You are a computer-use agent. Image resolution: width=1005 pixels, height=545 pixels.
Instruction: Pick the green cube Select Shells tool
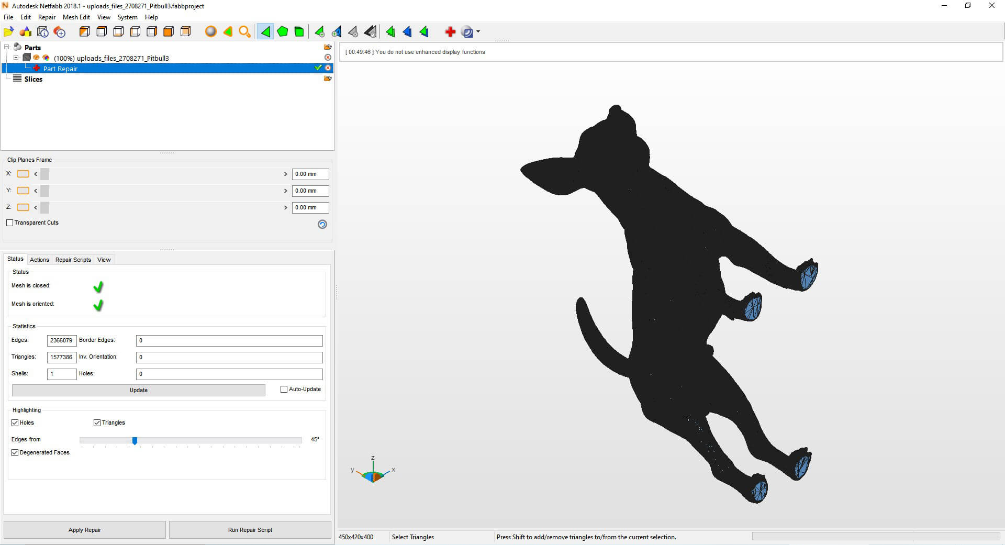299,32
